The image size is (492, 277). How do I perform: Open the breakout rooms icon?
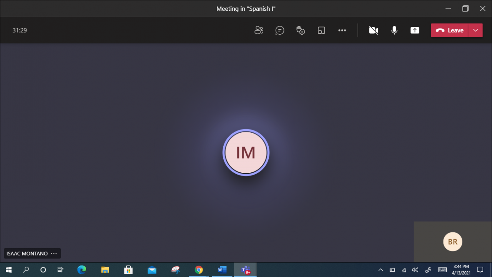[x=321, y=30]
